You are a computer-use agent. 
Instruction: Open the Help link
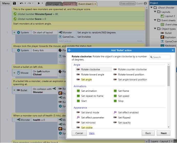pos(92,133)
